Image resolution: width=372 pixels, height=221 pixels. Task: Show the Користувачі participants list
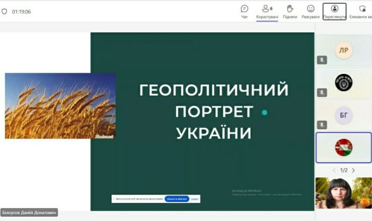coord(267,12)
